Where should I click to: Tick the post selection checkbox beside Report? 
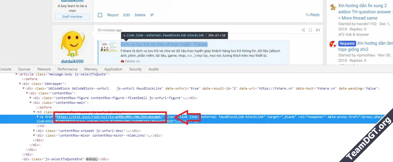(100, 15)
